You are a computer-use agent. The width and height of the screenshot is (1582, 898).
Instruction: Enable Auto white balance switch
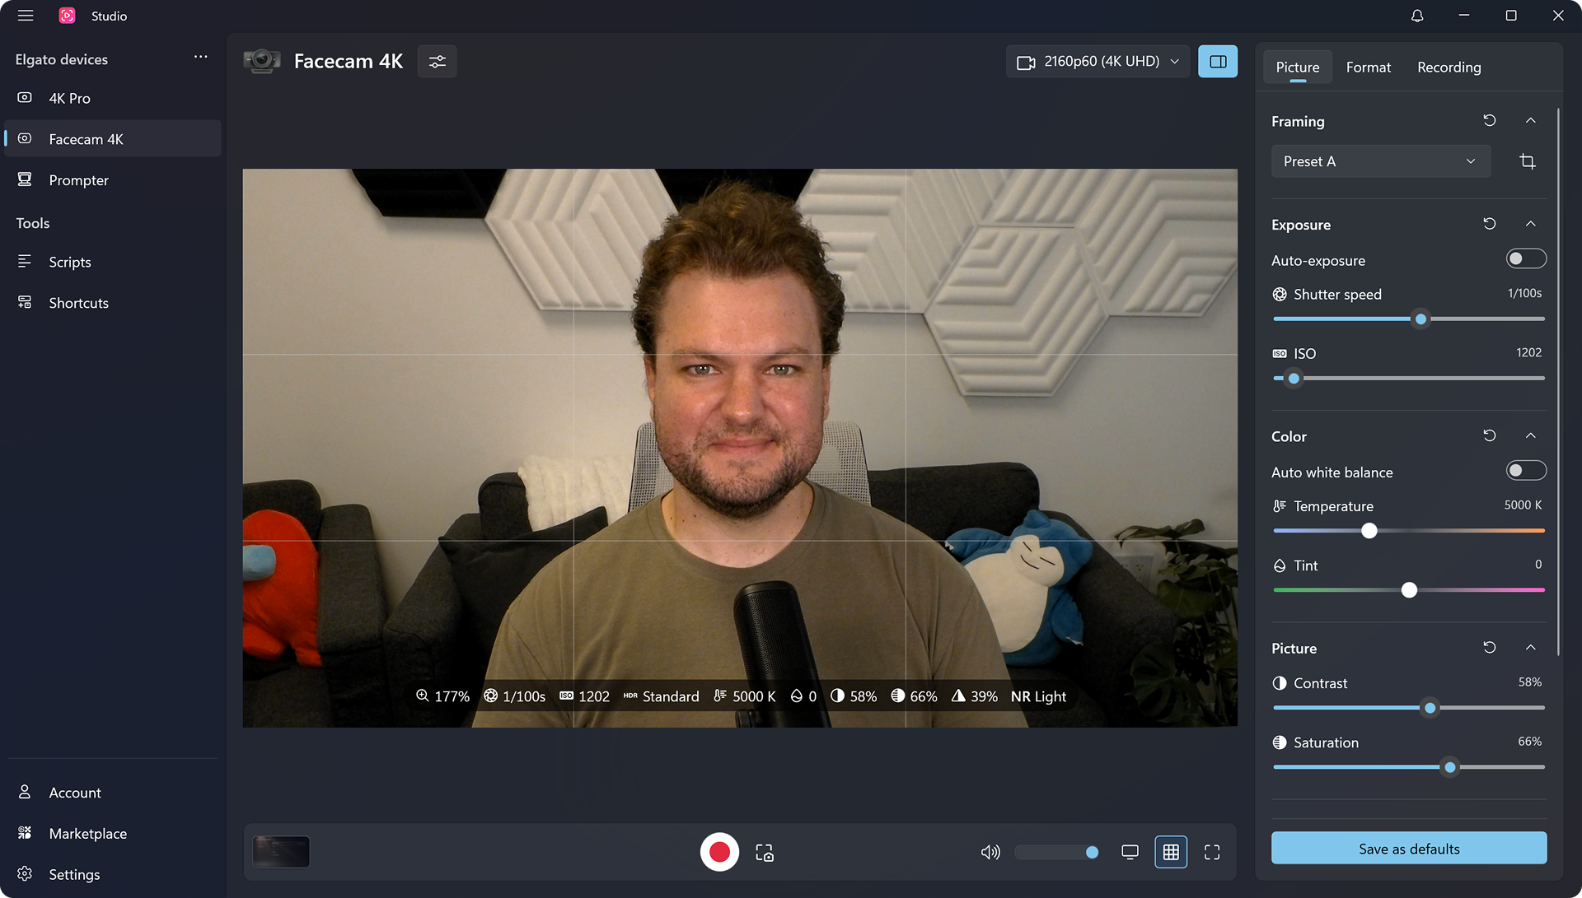coord(1526,471)
